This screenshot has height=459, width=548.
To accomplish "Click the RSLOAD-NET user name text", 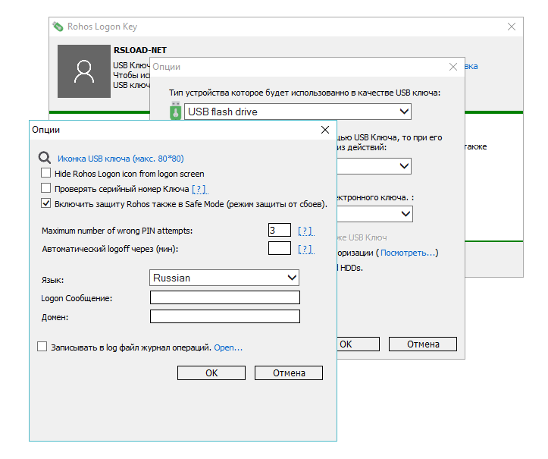I will [x=140, y=50].
